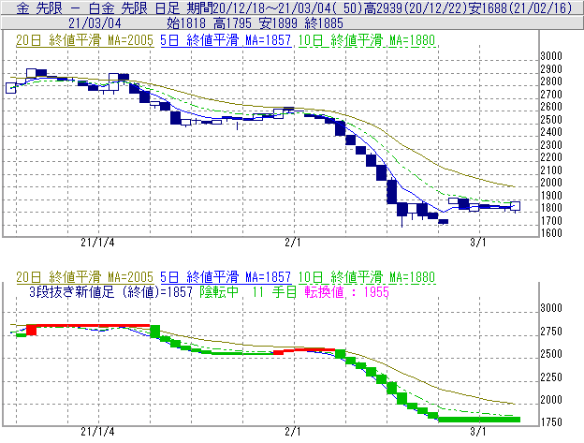
Task: Click the 1600 price axis label
Action: coord(551,233)
